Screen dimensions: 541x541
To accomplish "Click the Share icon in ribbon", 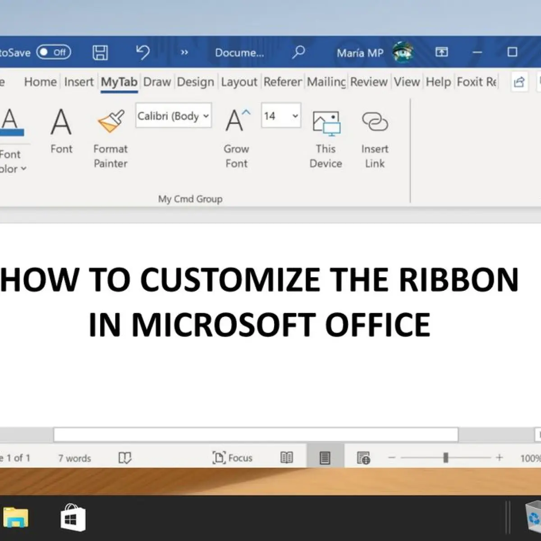I will [x=519, y=82].
